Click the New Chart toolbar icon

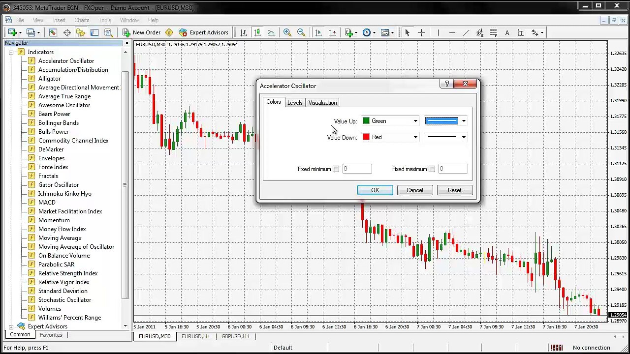[x=12, y=32]
